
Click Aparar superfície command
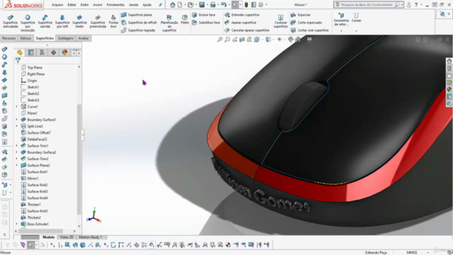pyautogui.click(x=241, y=23)
